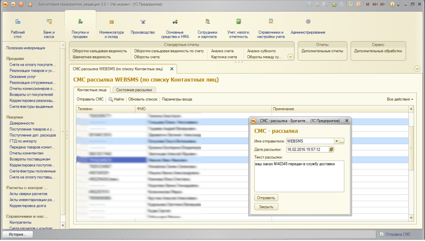
Task: Open Дополнительные обработки link
Action: tap(378, 51)
